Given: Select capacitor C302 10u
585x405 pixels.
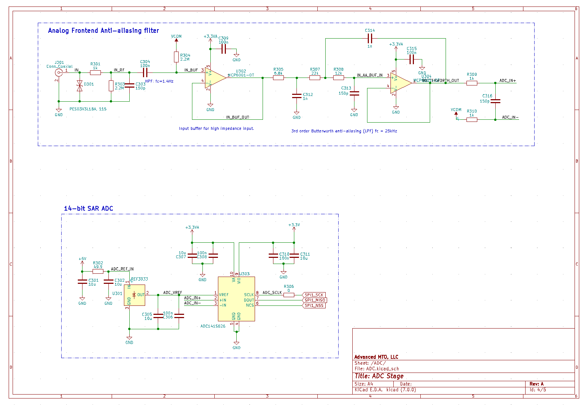Looking at the screenshot, I should click(x=108, y=282).
